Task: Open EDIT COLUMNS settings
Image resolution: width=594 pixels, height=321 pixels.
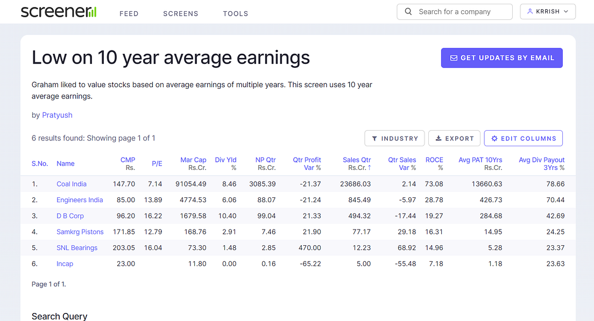Action: (523, 139)
